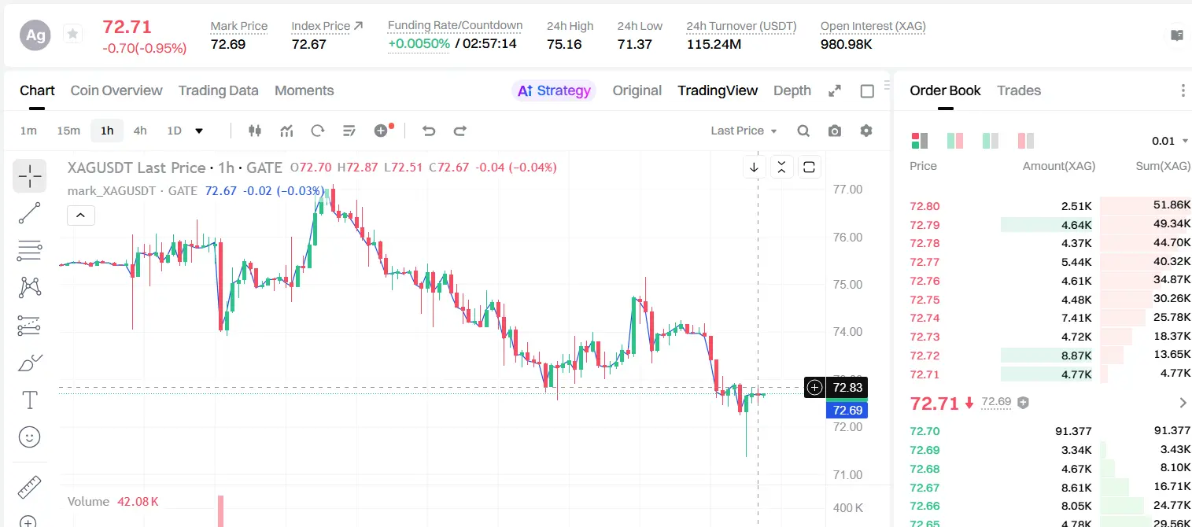Switch to the Coin Overview tab
The height and width of the screenshot is (527, 1192).
(116, 90)
